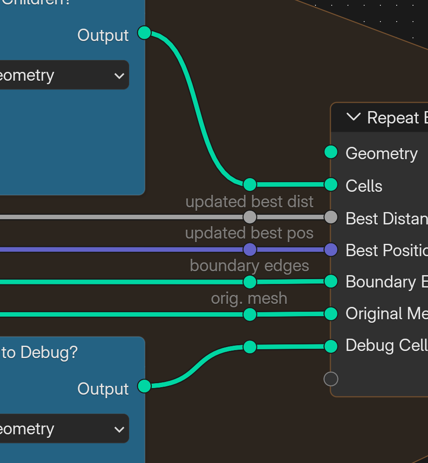Click the Best Position socket label
428x463 pixels.
[x=387, y=250]
